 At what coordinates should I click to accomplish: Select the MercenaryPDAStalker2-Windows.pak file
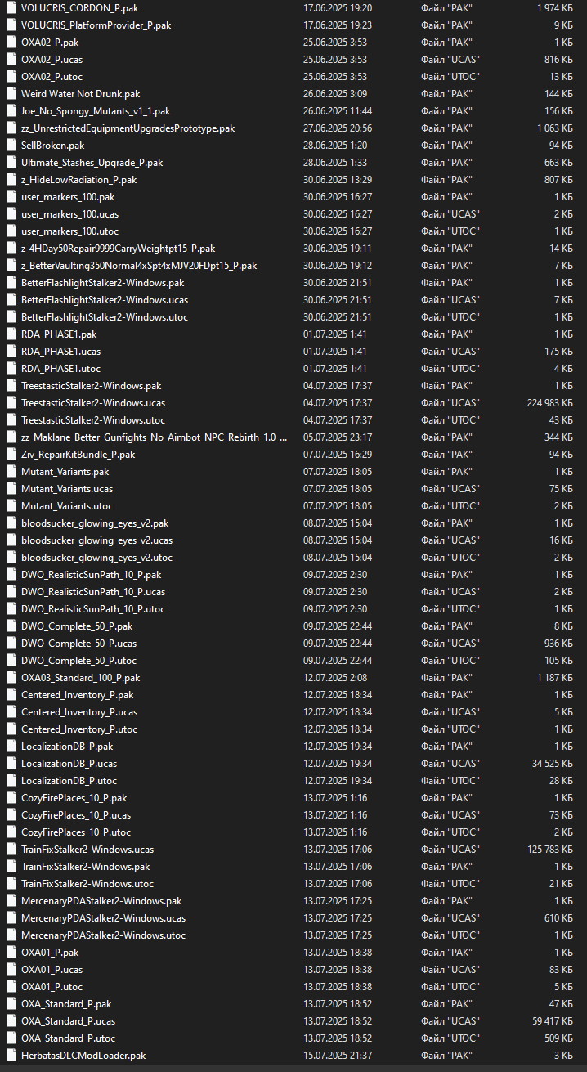[x=293, y=901]
